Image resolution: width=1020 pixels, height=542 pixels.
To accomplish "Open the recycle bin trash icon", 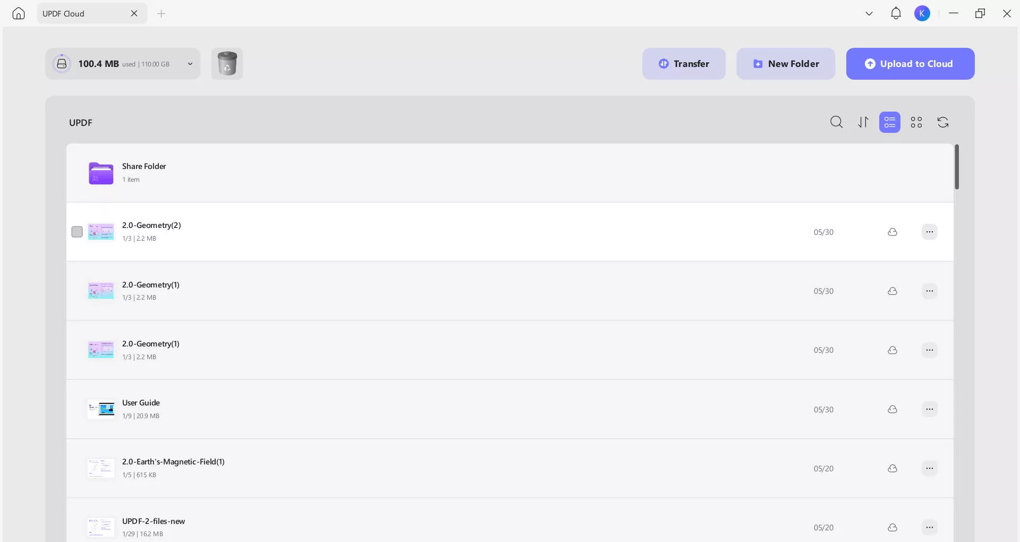I will pos(227,64).
